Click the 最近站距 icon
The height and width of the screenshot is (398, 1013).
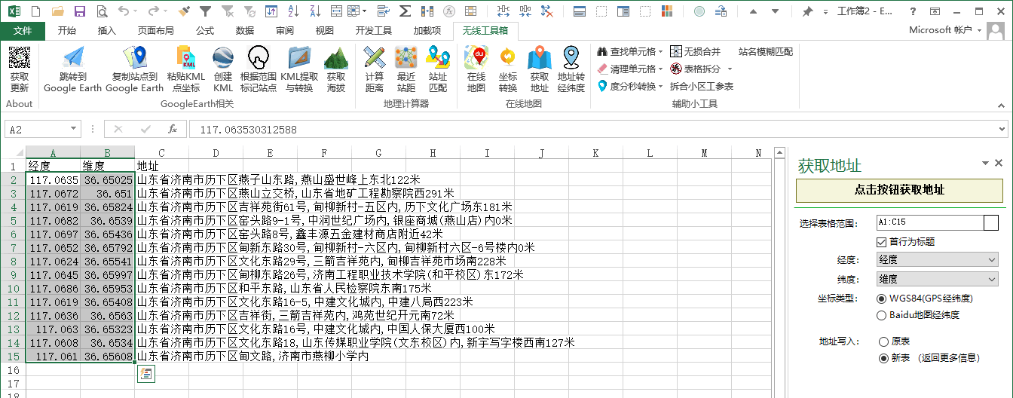pyautogui.click(x=406, y=57)
